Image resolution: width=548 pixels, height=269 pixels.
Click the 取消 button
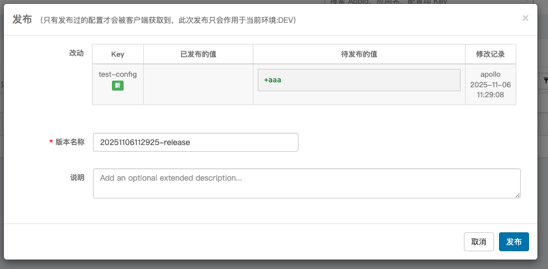click(478, 242)
